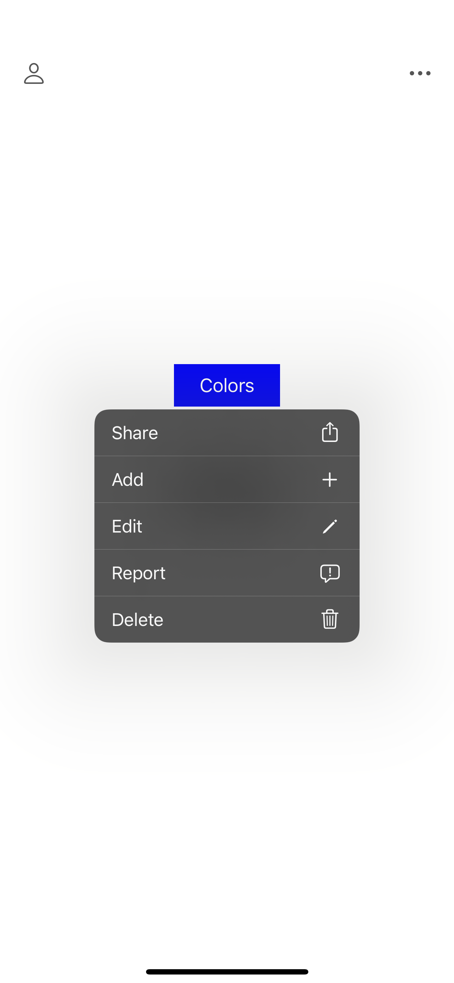Viewport: 454px width, 983px height.
Task: Tap the speech-bubble report icon
Action: (329, 573)
